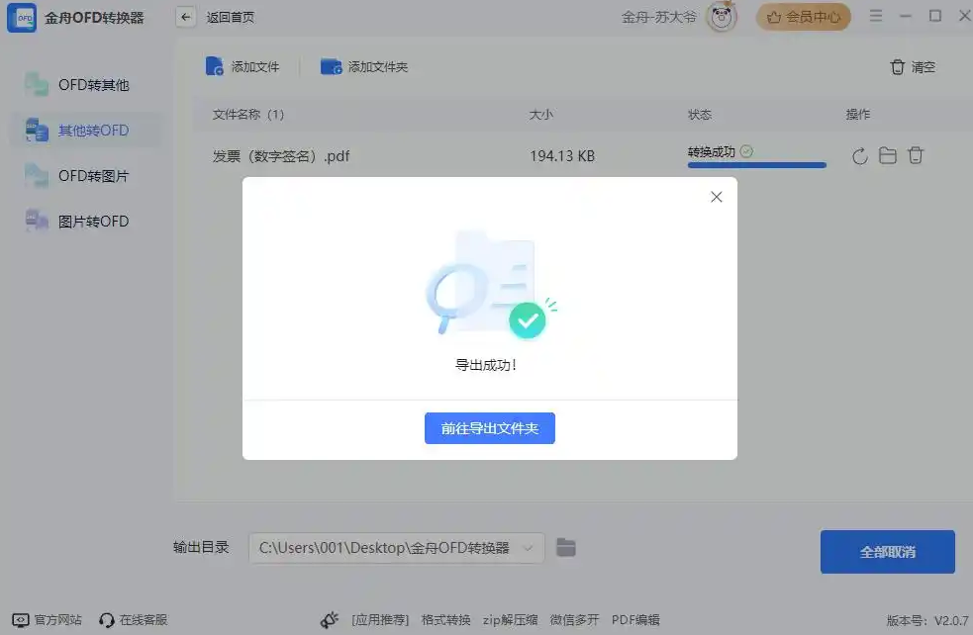
Task: Open the 格式转换 recommended app link
Action: click(x=445, y=620)
